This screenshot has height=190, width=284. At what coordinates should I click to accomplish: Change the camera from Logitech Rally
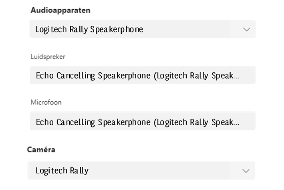pyautogui.click(x=141, y=170)
